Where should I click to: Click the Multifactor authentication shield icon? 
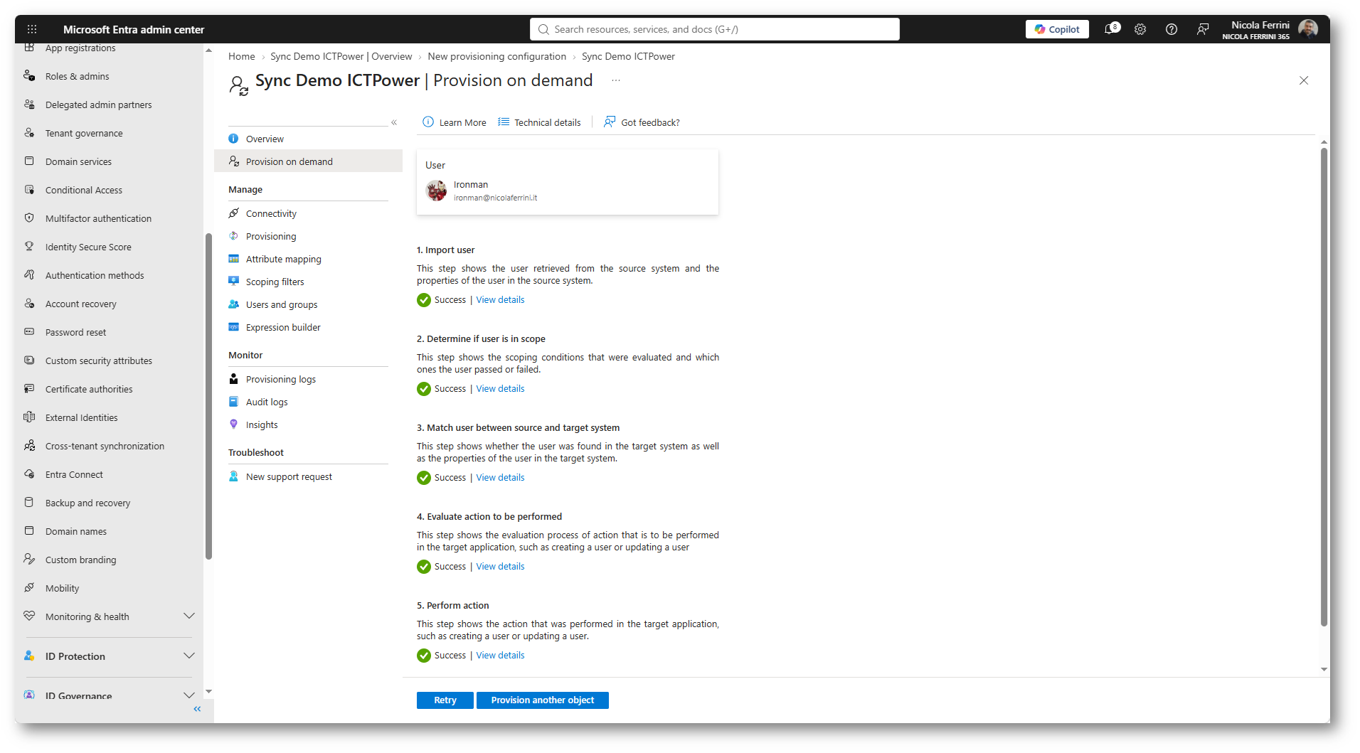pyautogui.click(x=29, y=218)
